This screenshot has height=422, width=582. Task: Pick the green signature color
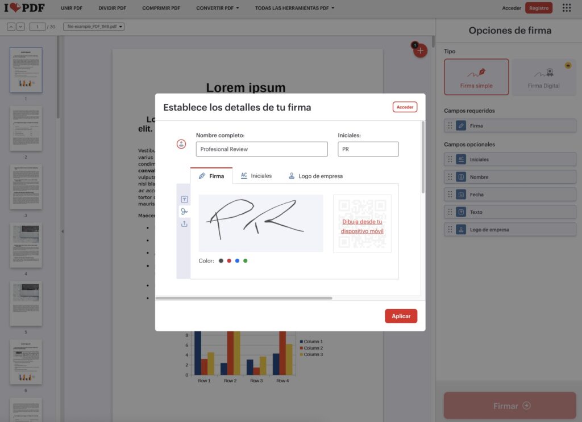click(x=246, y=261)
